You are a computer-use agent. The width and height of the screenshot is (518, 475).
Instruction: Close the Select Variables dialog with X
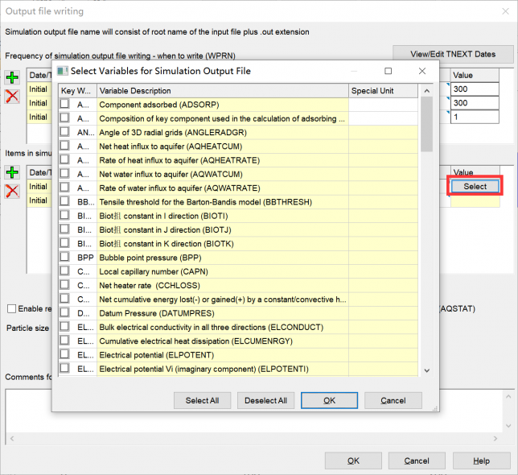click(422, 71)
